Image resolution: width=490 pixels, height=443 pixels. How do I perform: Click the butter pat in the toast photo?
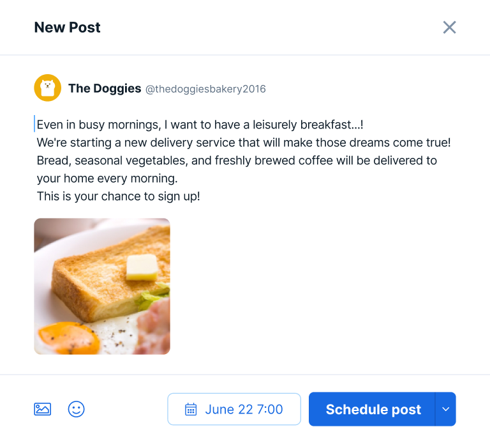(142, 266)
